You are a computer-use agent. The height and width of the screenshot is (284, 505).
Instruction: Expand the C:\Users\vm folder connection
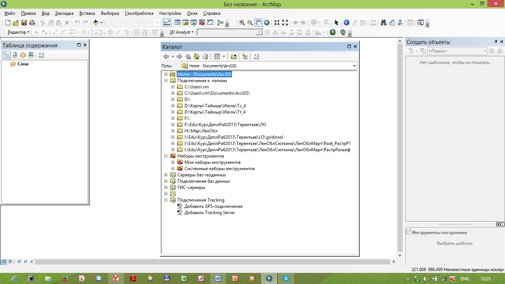coord(173,87)
